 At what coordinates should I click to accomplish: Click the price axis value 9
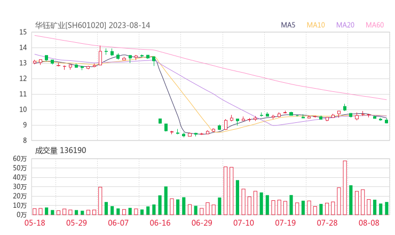25,125
